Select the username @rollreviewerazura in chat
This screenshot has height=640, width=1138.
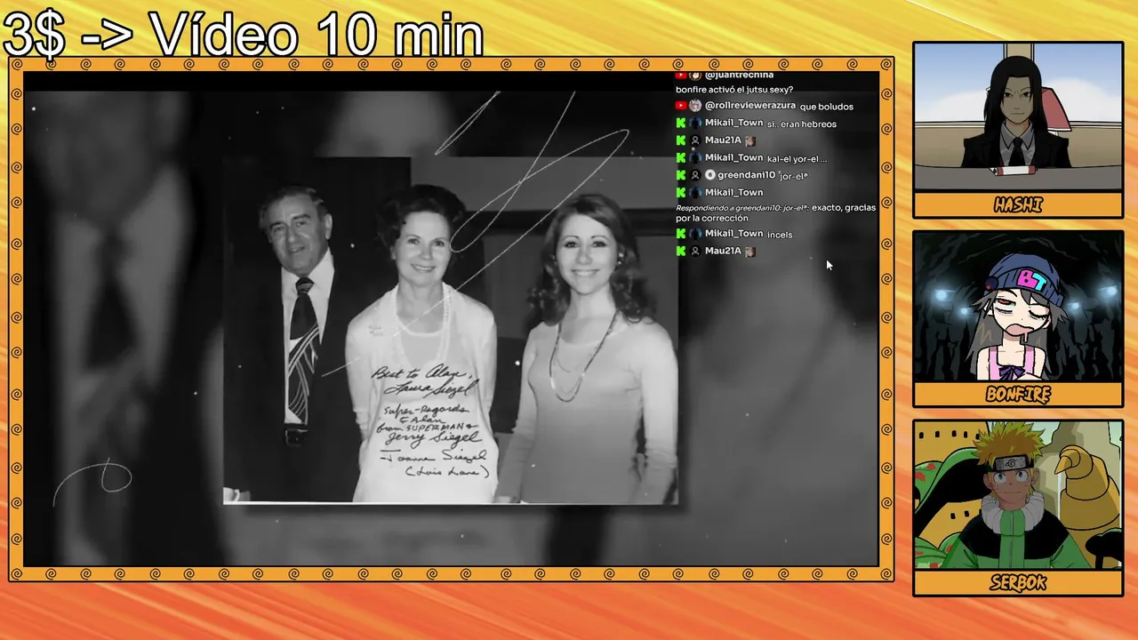[750, 106]
